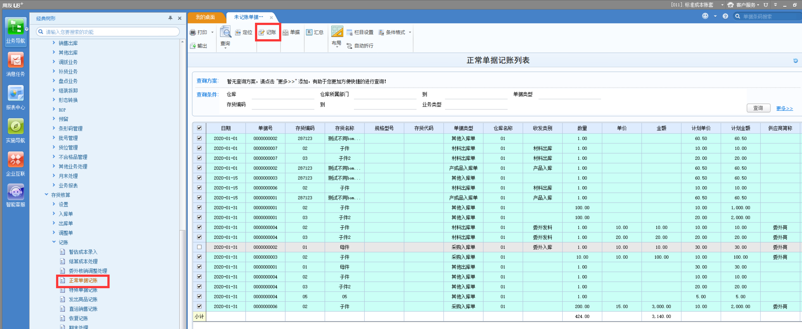This screenshot has width=802, height=329.
Task: Uncheck the row 0000000003 子件 采购入库单
Action: (199, 257)
